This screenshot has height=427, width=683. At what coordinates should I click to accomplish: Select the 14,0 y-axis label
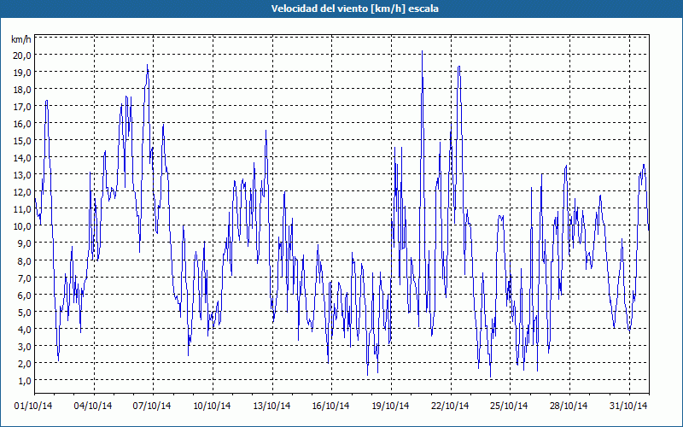point(23,158)
